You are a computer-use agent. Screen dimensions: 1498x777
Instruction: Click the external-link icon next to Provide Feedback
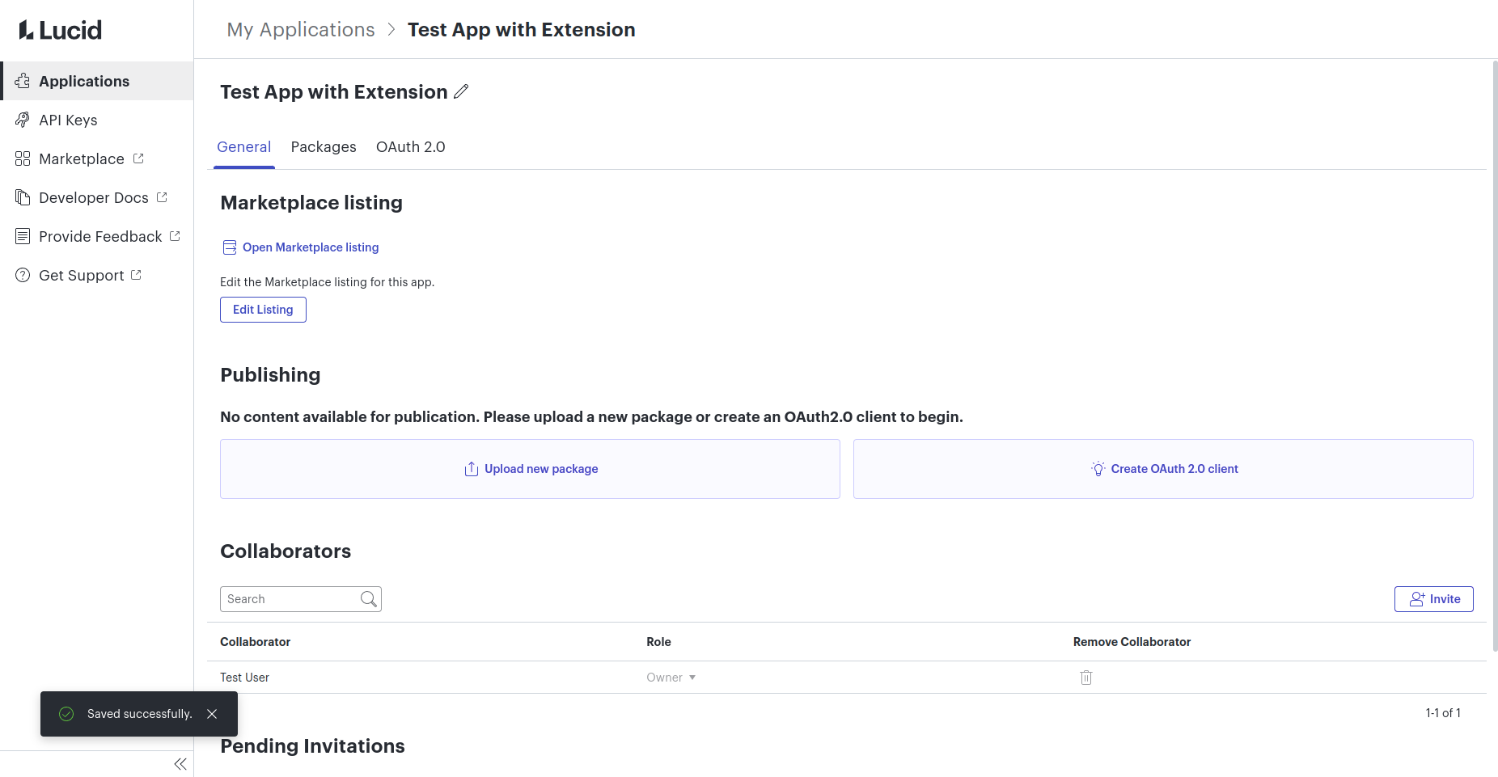[175, 236]
